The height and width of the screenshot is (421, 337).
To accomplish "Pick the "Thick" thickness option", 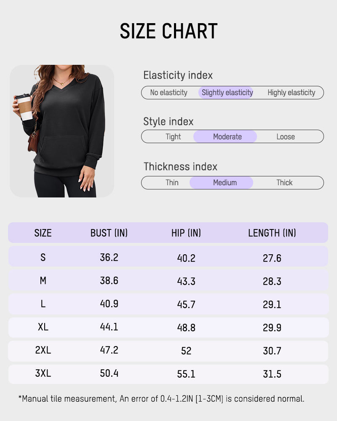I will coord(284,183).
